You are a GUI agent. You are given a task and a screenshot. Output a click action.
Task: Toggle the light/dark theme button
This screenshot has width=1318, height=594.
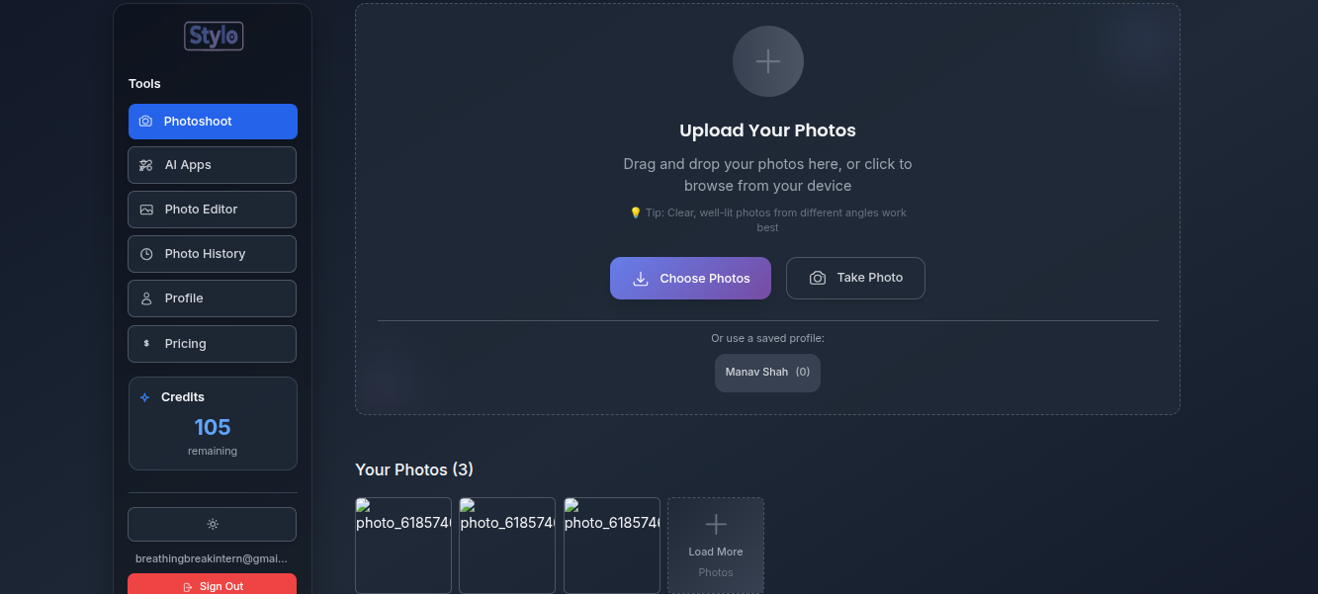click(x=212, y=524)
